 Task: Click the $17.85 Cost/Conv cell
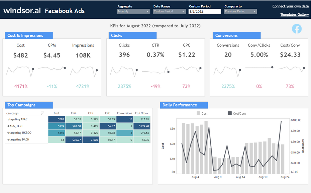[x=142, y=119]
